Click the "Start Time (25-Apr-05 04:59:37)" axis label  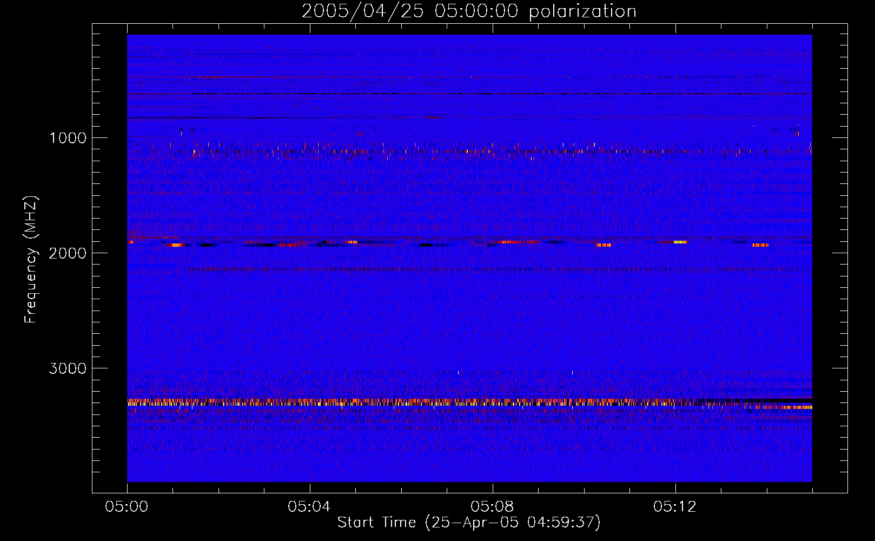pyautogui.click(x=469, y=523)
